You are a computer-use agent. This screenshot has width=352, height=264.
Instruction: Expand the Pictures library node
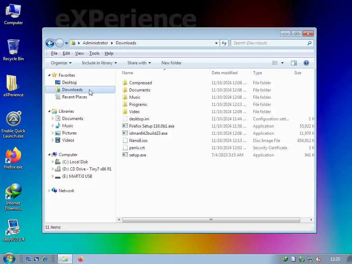[53, 133]
